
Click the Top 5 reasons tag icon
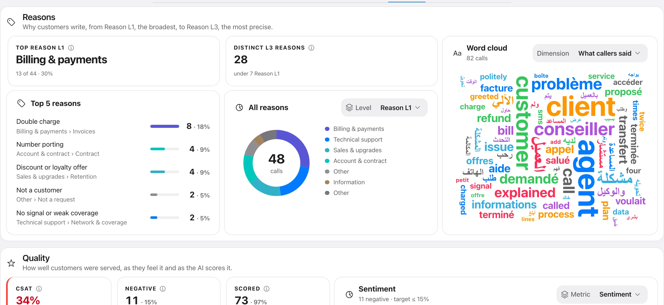pos(21,103)
